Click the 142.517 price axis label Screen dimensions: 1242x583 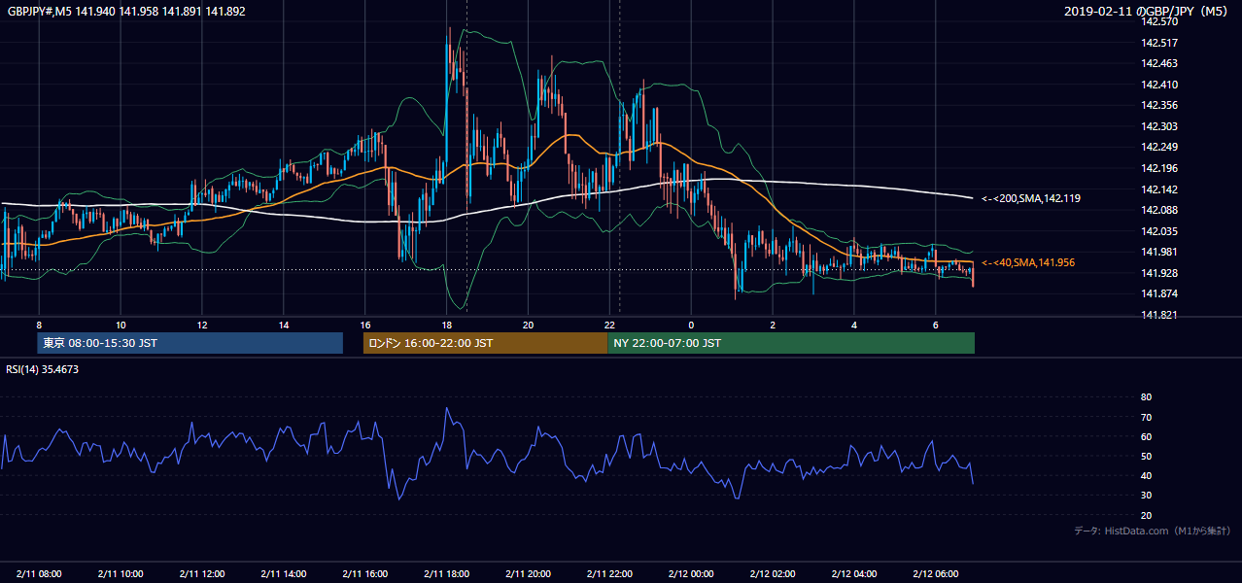1158,43
